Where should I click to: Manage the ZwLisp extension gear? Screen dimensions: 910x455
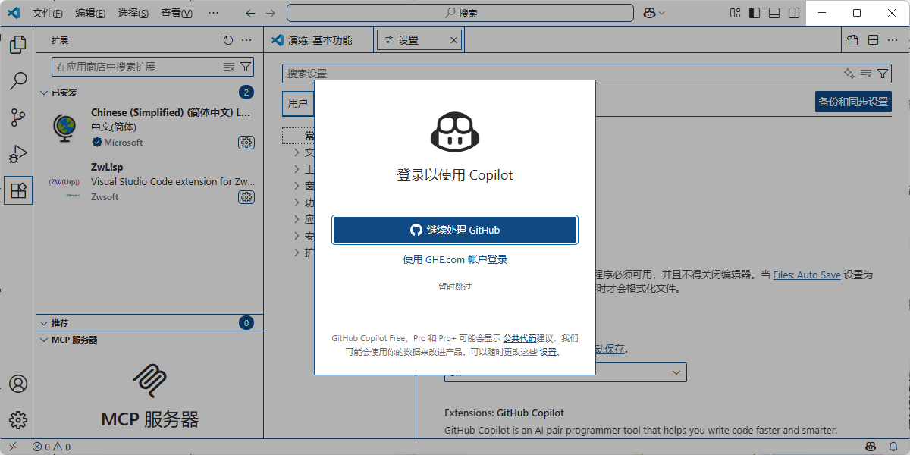point(246,197)
